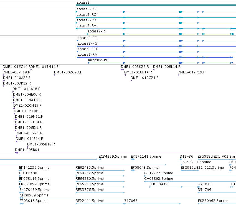Image resolution: width=236 pixels, height=205 pixels.
Task: Select the GH08969.5prime EST label
Action: (34, 196)
